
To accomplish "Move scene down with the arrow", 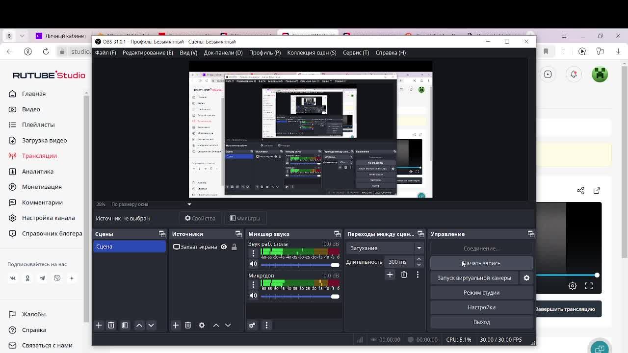I will coord(151,325).
